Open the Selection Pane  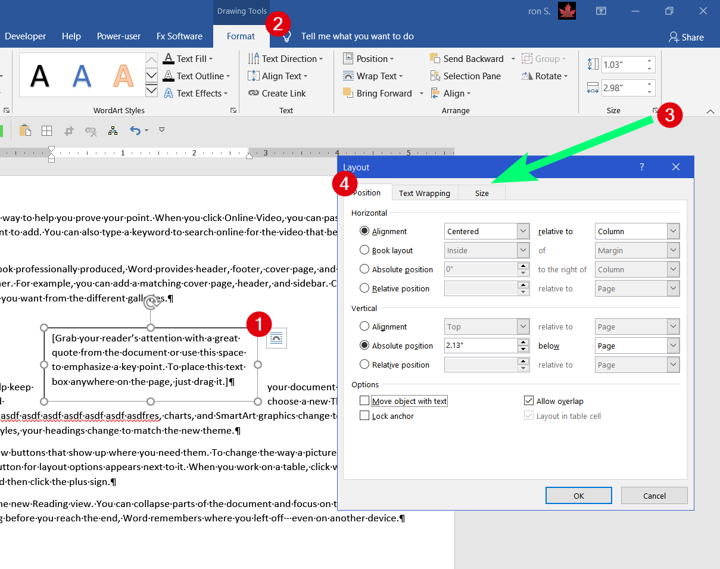pos(465,76)
